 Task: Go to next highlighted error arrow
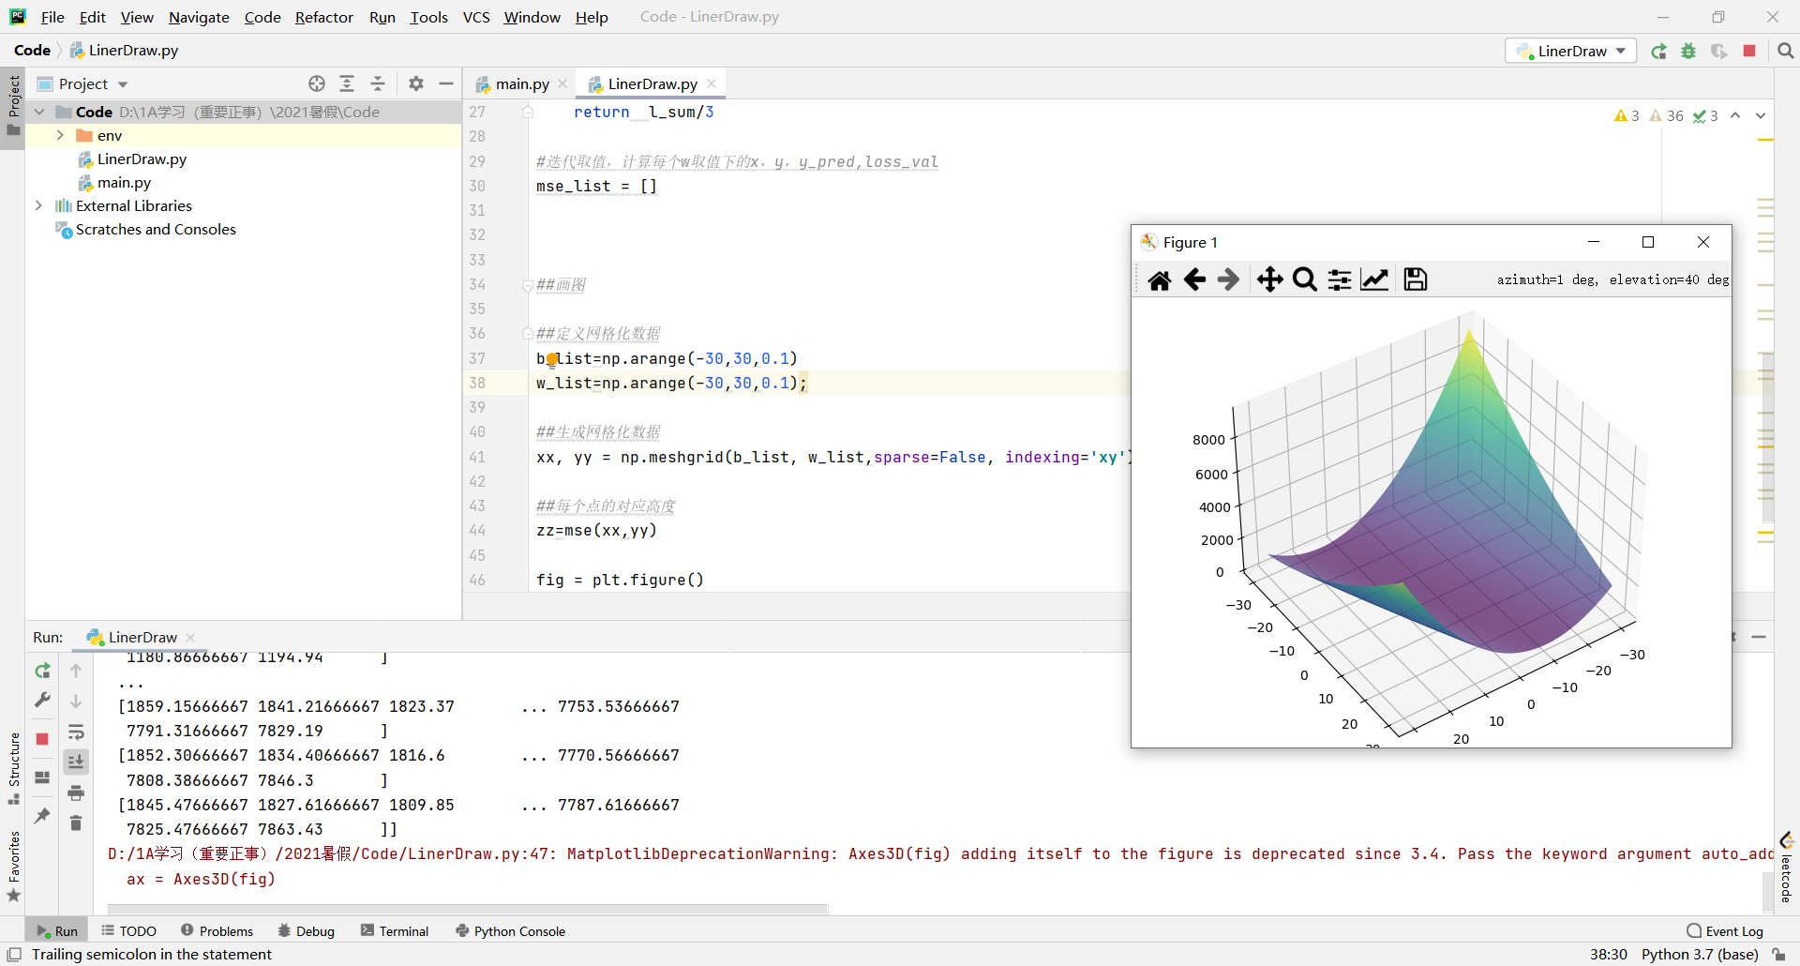pos(1761,115)
